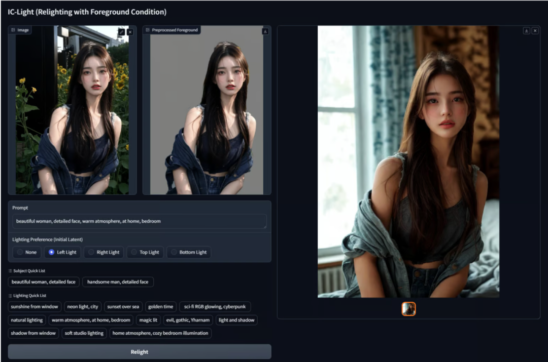This screenshot has width=548, height=362.
Task: Close the output gallery preview
Action: click(x=535, y=31)
